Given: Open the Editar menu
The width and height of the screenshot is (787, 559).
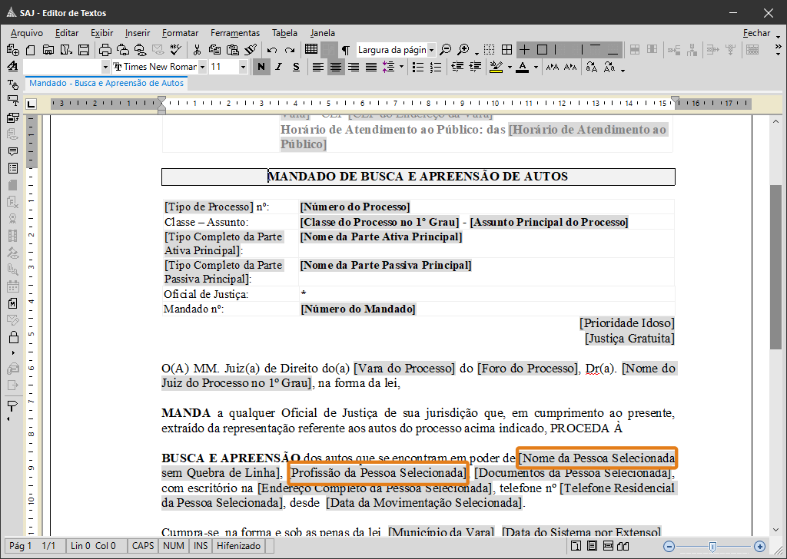Looking at the screenshot, I should click(x=67, y=33).
